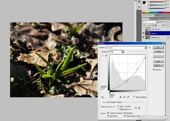Click the green G slider track

(157, 5)
